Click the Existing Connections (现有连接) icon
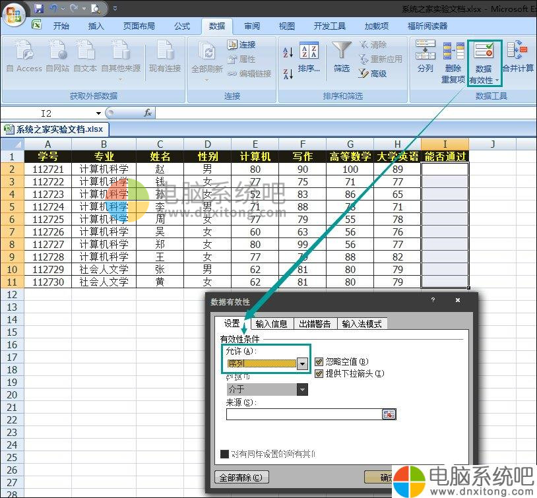Viewport: 537px width, 498px height. pyautogui.click(x=164, y=53)
